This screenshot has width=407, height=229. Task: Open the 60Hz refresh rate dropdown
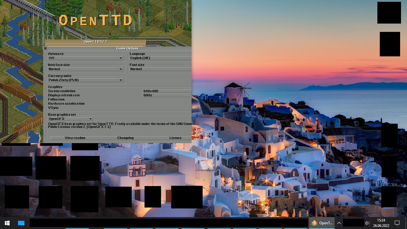(x=167, y=95)
